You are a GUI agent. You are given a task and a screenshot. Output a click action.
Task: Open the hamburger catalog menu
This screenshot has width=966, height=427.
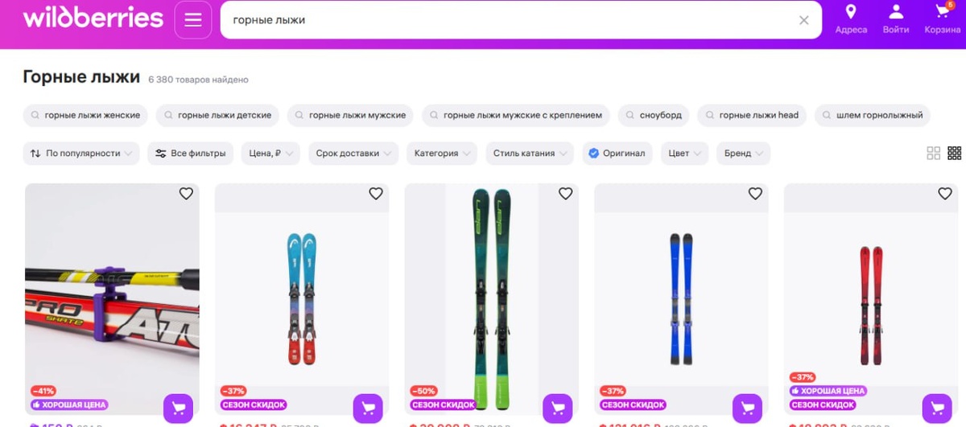point(193,20)
